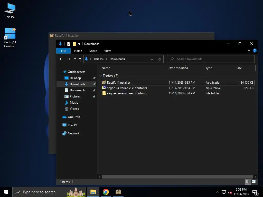This screenshot has height=197, width=263.
Task: Expand arrow after This PC breadcrumb
Action: pos(107,59)
